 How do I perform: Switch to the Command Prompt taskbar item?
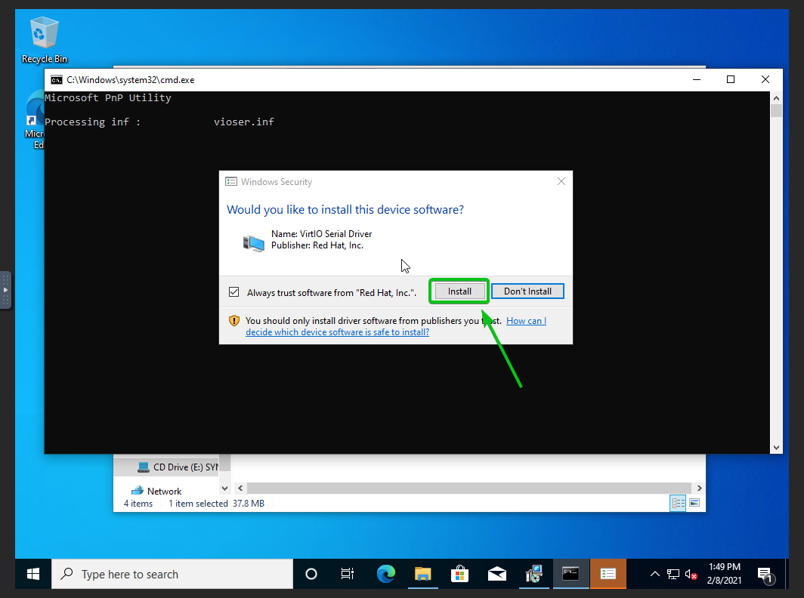[571, 575]
